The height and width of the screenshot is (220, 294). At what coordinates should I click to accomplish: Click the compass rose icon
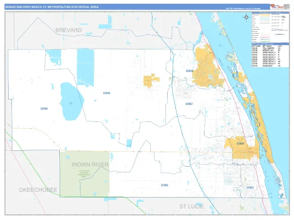point(246,17)
